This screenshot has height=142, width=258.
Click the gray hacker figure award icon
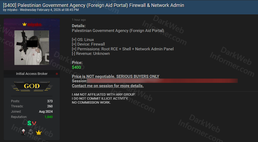pos(31,132)
